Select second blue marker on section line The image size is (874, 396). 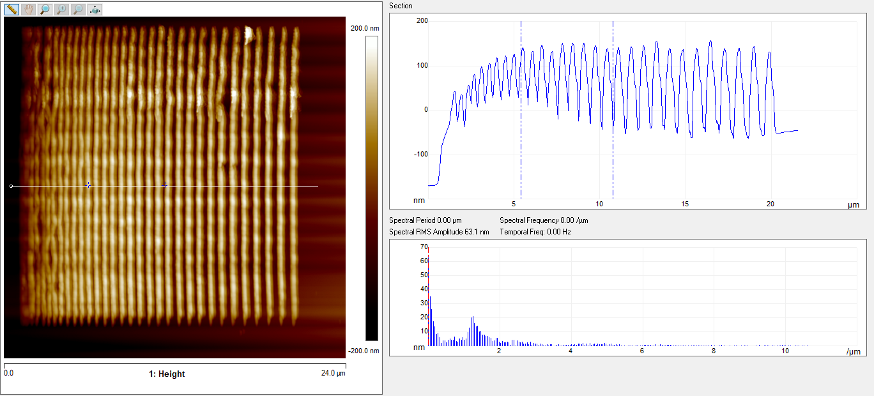click(166, 186)
